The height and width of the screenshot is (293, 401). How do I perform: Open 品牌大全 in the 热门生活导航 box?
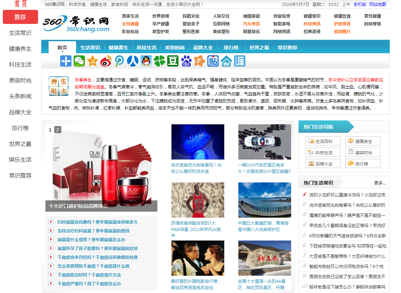pyautogui.click(x=323, y=164)
